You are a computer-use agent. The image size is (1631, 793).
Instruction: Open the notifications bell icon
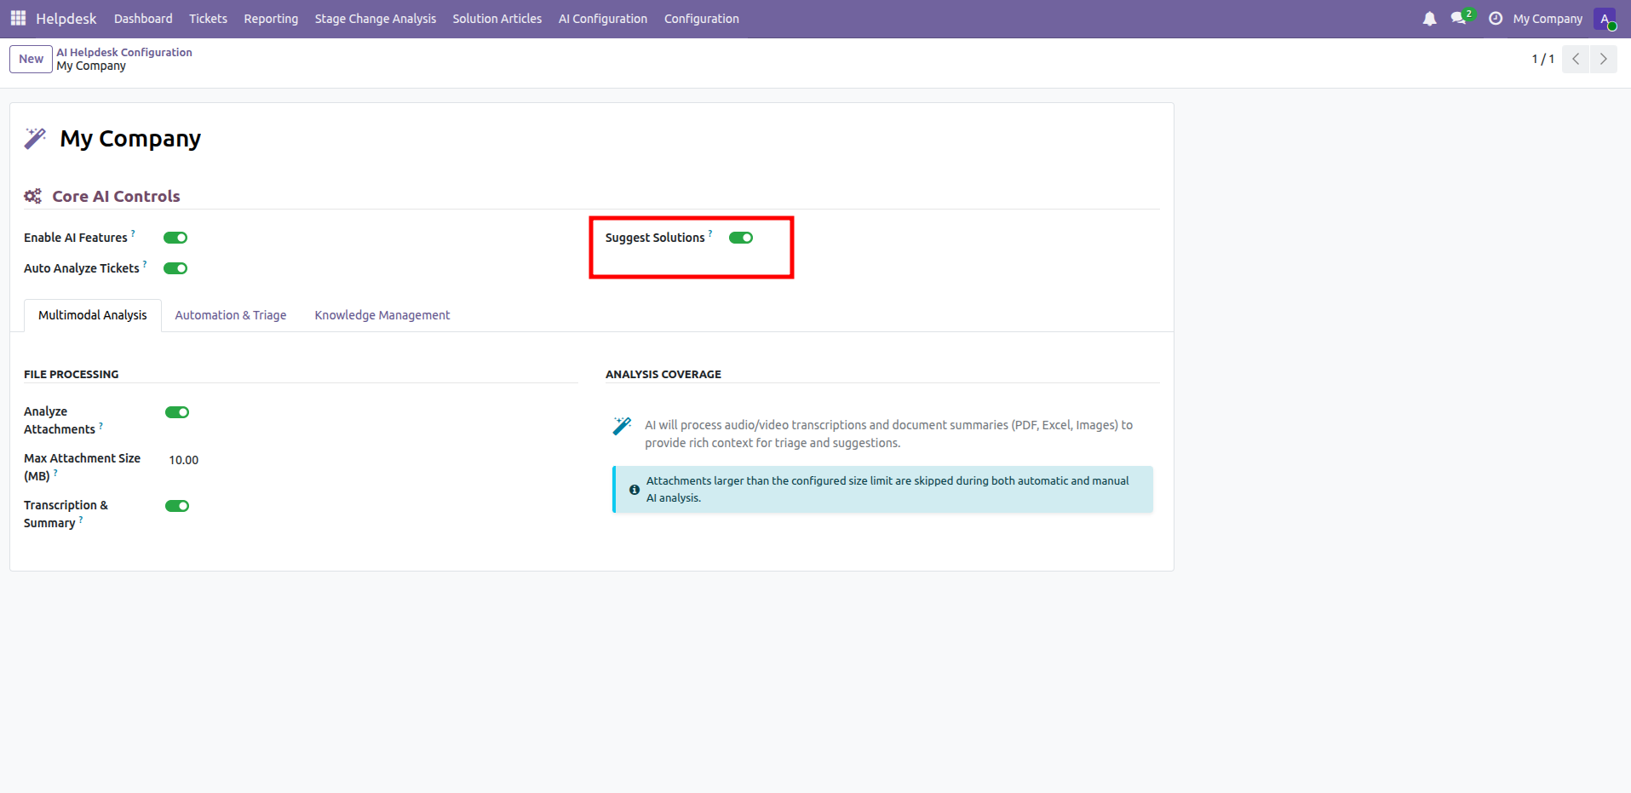(1429, 19)
